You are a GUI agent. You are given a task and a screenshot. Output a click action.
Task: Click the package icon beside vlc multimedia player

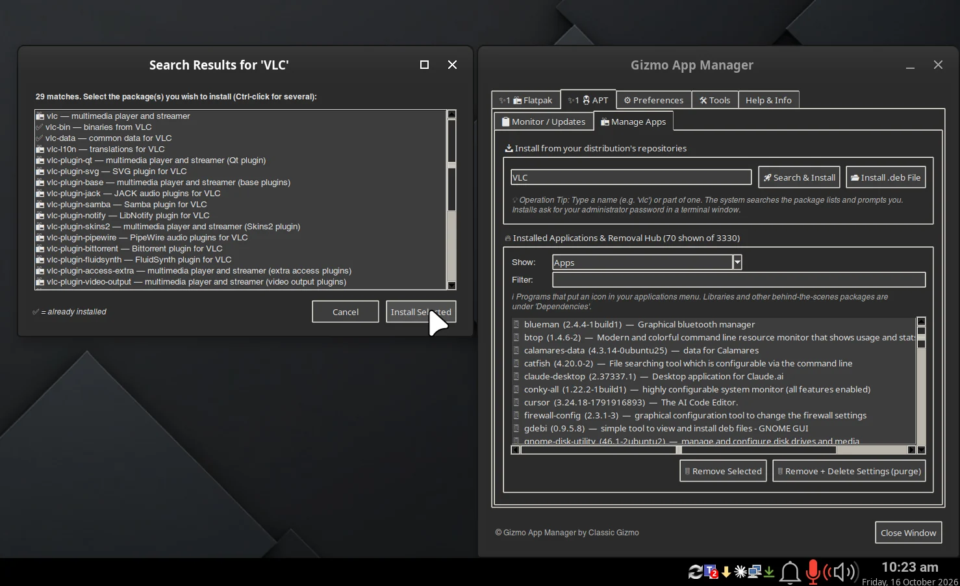pyautogui.click(x=40, y=116)
